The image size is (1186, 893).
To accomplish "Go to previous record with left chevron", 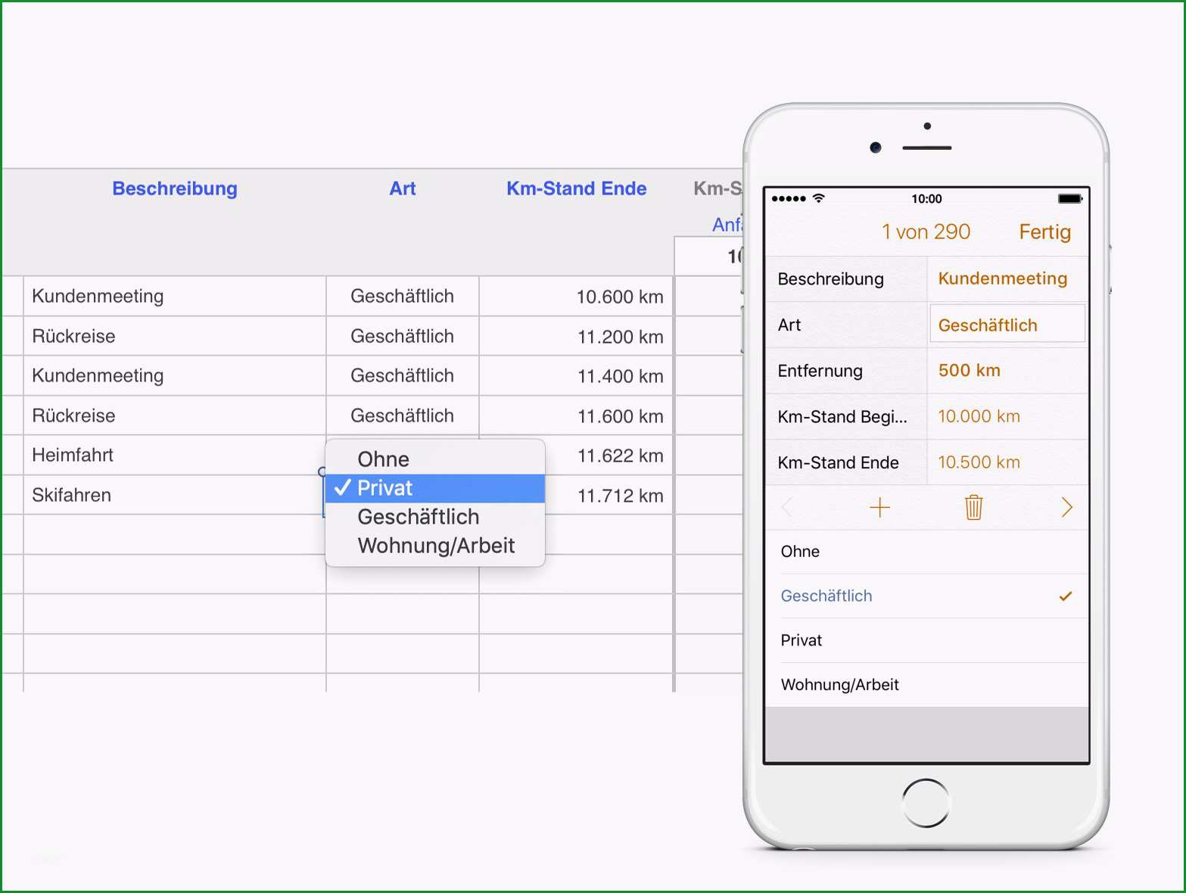I will tap(787, 507).
